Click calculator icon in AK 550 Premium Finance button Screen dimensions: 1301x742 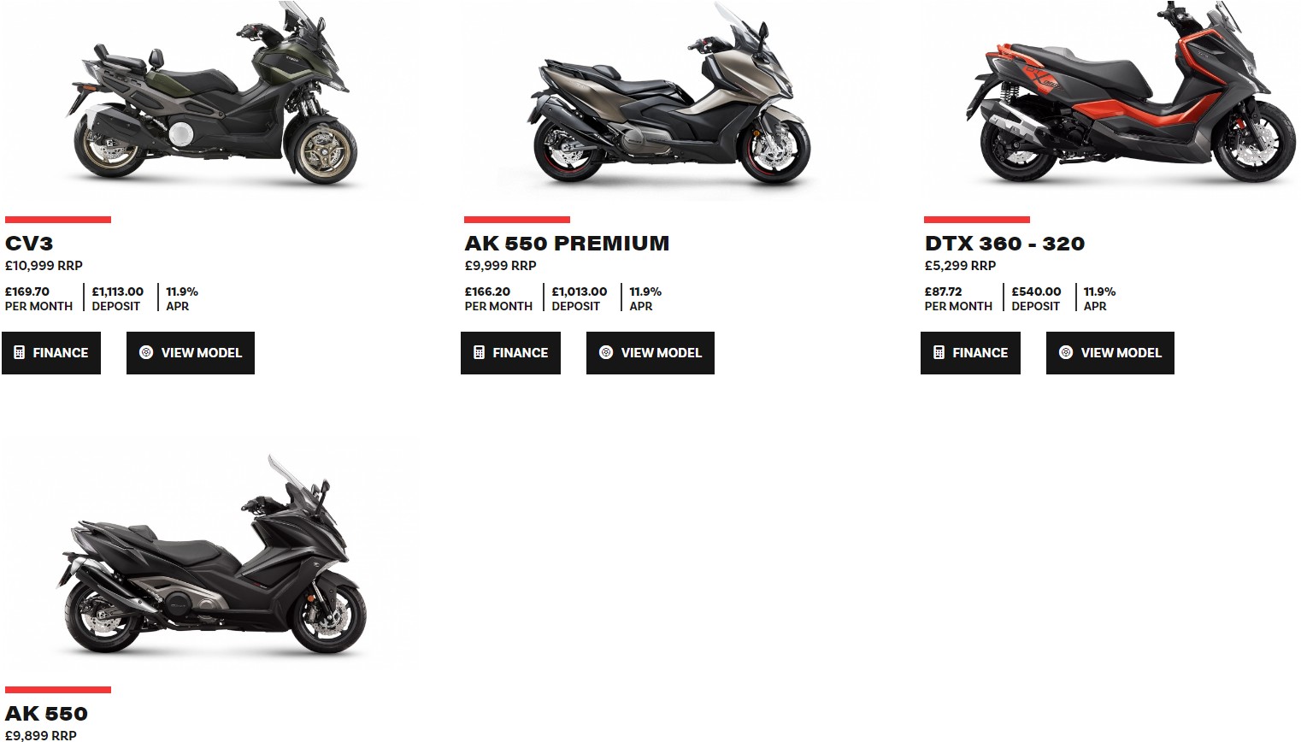(x=480, y=352)
